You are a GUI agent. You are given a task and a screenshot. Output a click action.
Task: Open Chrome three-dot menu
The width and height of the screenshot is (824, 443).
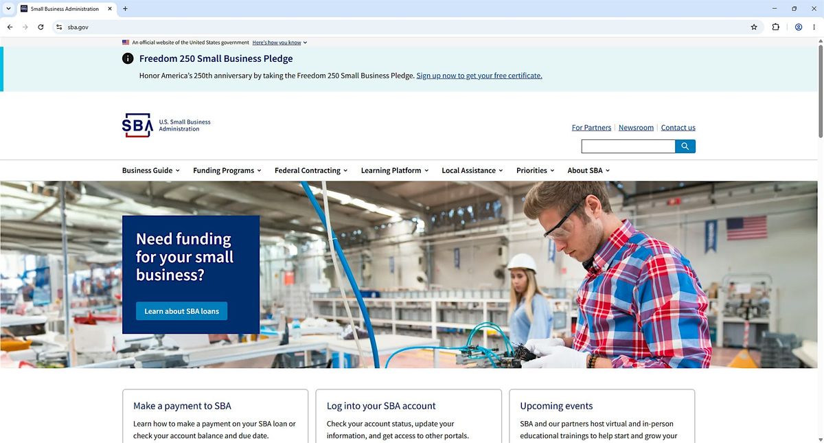coord(814,27)
